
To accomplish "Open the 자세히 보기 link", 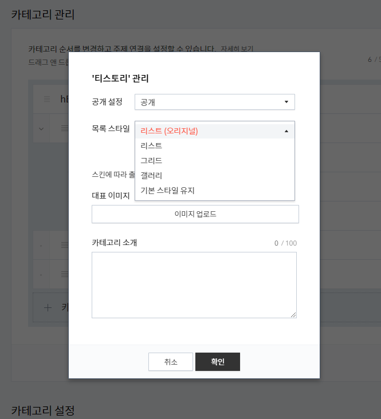I will (237, 49).
